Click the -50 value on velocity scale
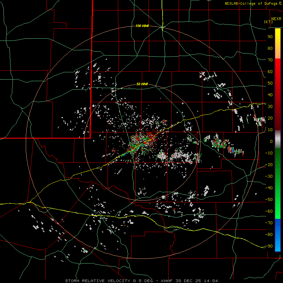The height and width of the screenshot is (283, 283). [269, 200]
